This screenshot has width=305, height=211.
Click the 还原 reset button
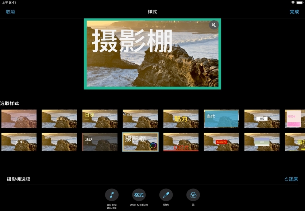coord(291,179)
